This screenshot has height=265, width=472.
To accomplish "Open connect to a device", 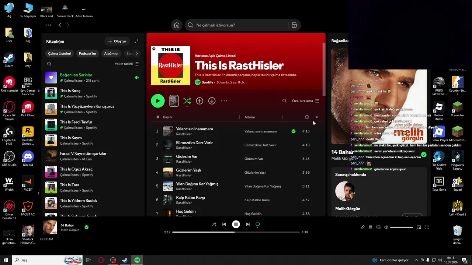I will [378, 227].
